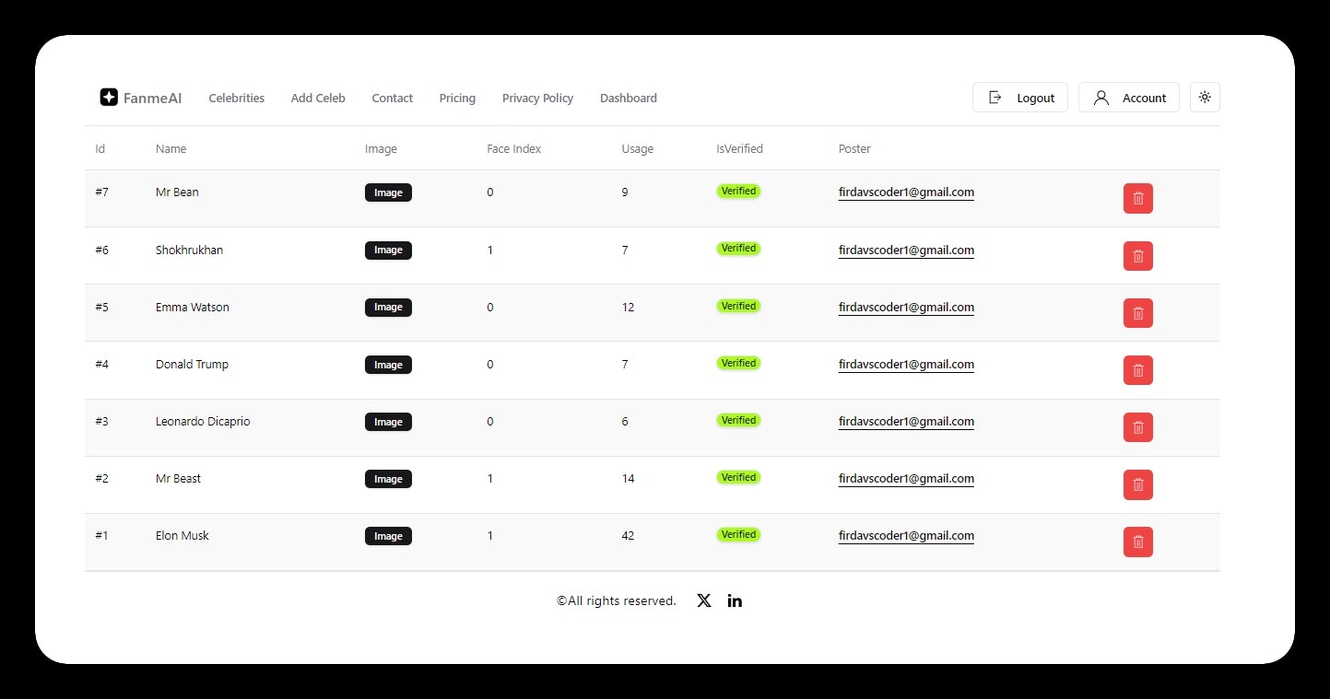1330x699 pixels.
Task: Log out with the Logout button
Action: tap(1020, 97)
